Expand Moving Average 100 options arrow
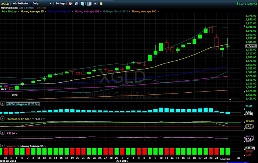This screenshot has height=163, width=258. point(101,12)
